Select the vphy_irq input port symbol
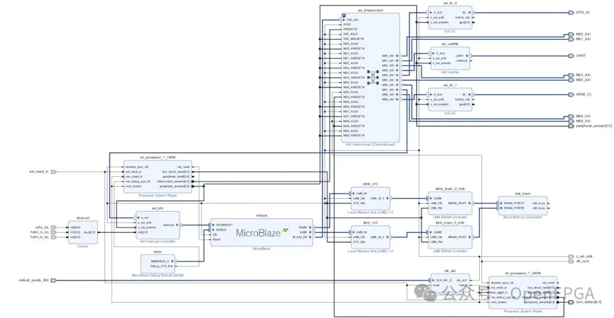The image size is (614, 318). pyautogui.click(x=53, y=227)
